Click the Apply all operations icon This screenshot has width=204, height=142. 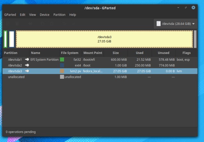[x=73, y=24]
